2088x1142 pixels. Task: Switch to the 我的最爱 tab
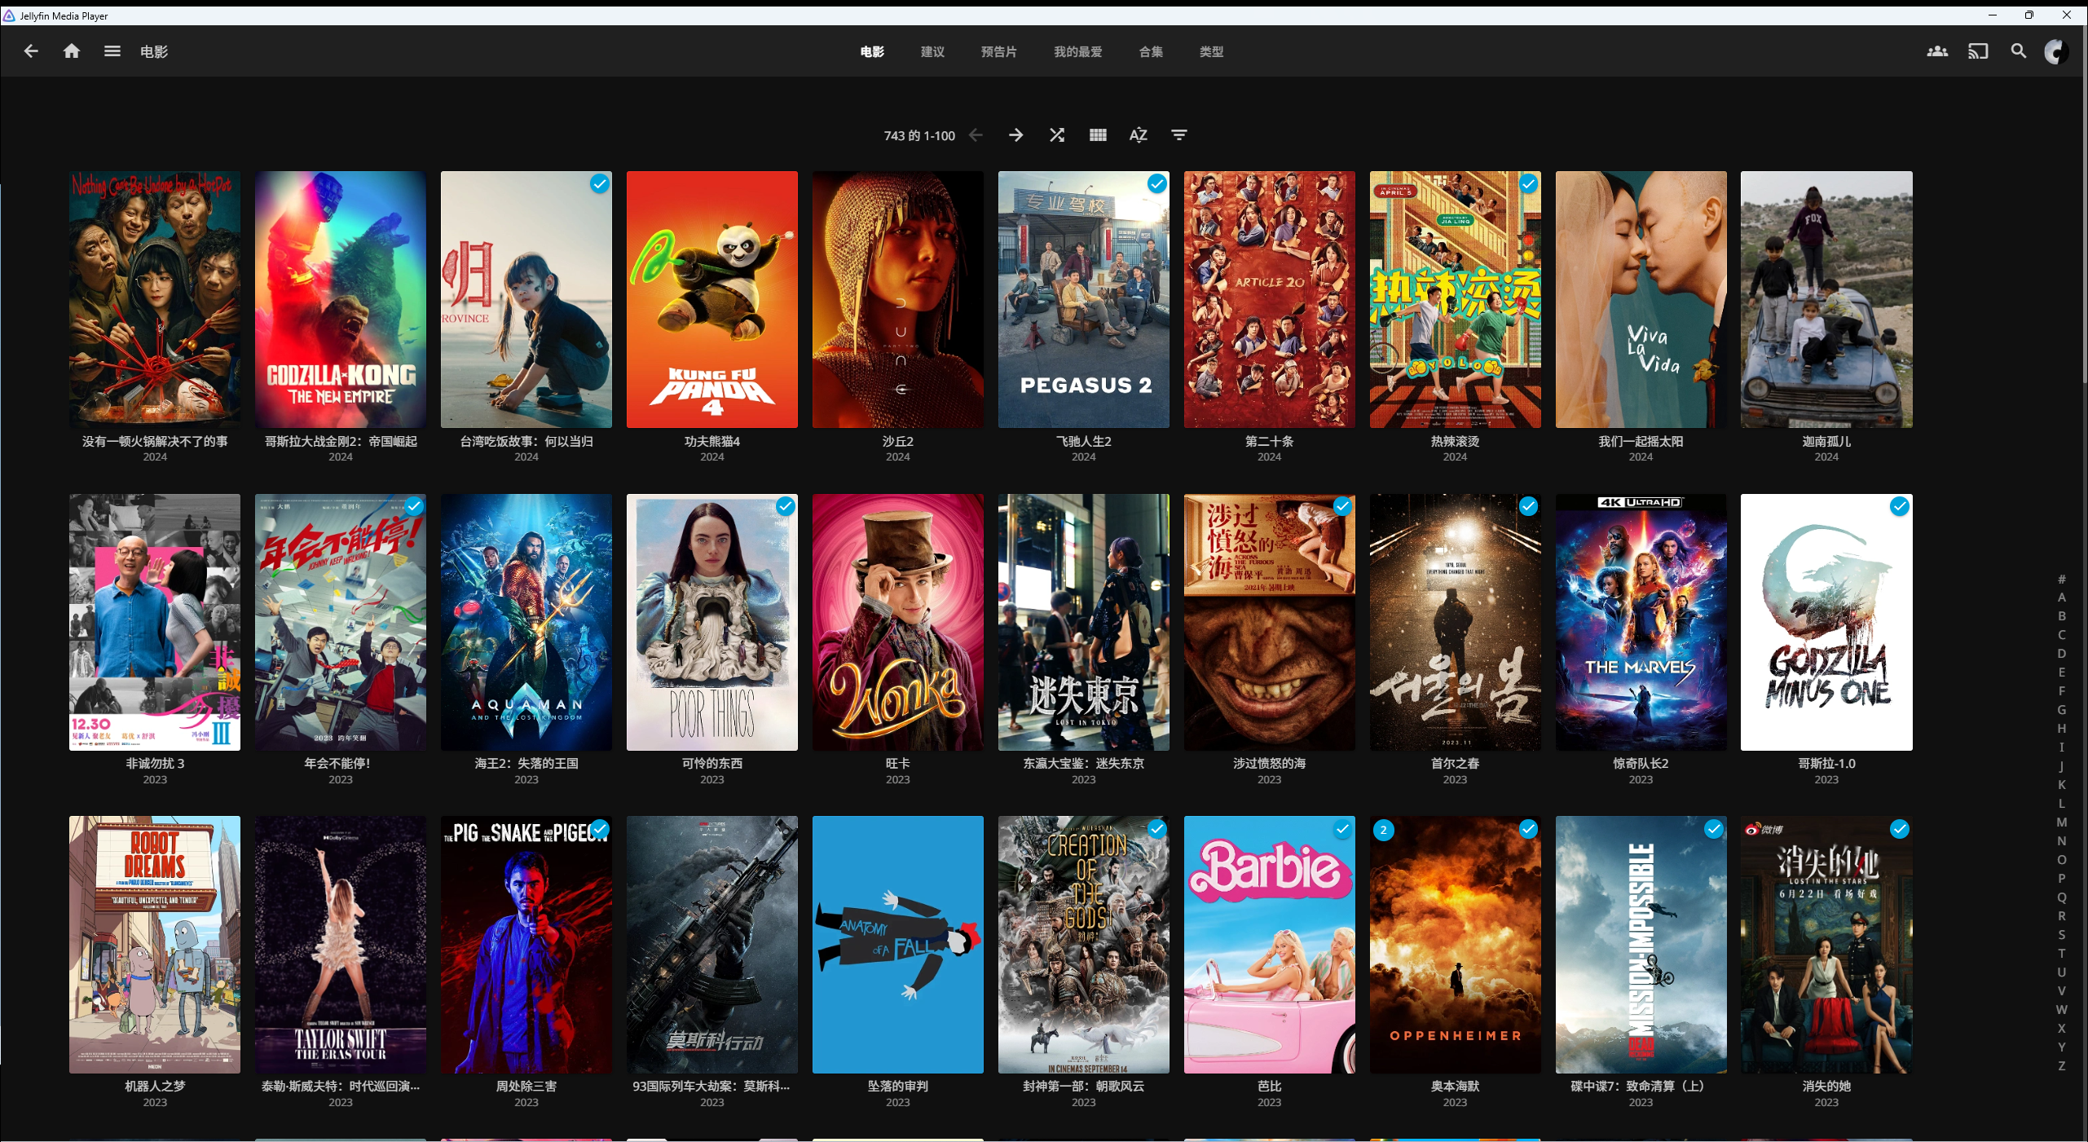tap(1077, 51)
